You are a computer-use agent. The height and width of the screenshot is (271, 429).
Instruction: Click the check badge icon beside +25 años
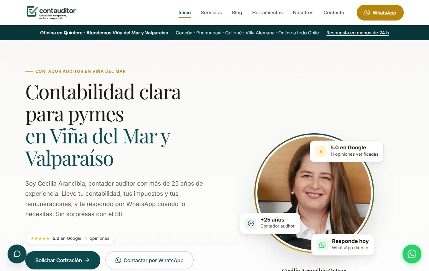click(251, 223)
